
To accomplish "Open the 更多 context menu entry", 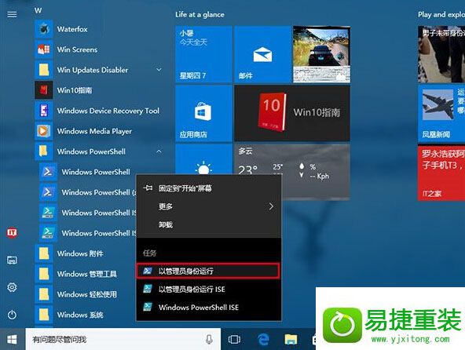I will (208, 206).
